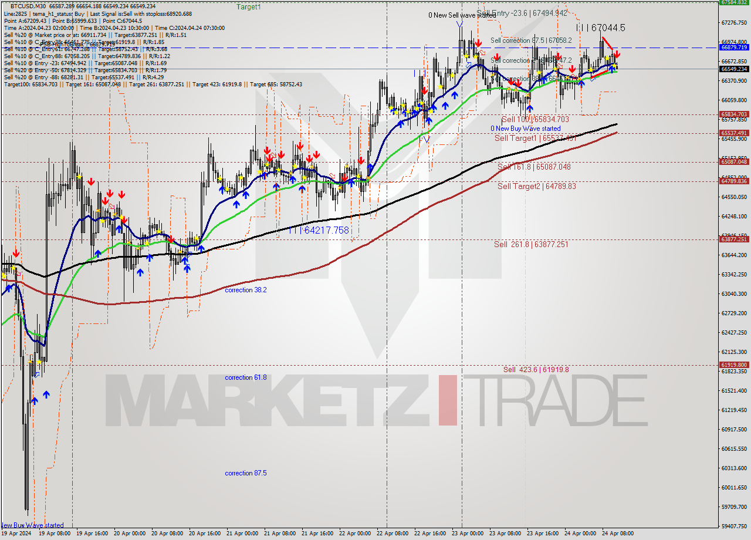Select the 63040.300 price axis value
The image size is (751, 540).
point(734,294)
